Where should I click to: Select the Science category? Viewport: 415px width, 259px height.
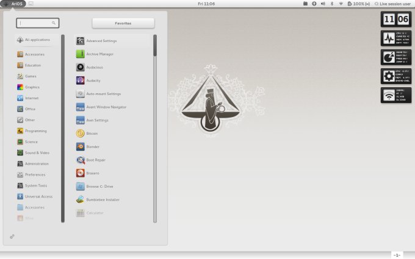pos(27,142)
